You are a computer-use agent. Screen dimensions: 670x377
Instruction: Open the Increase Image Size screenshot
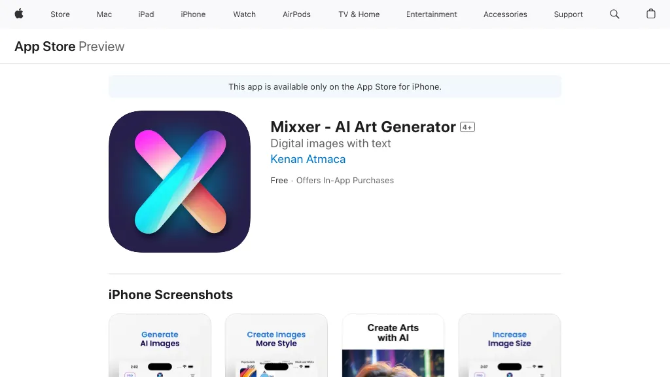coord(510,346)
